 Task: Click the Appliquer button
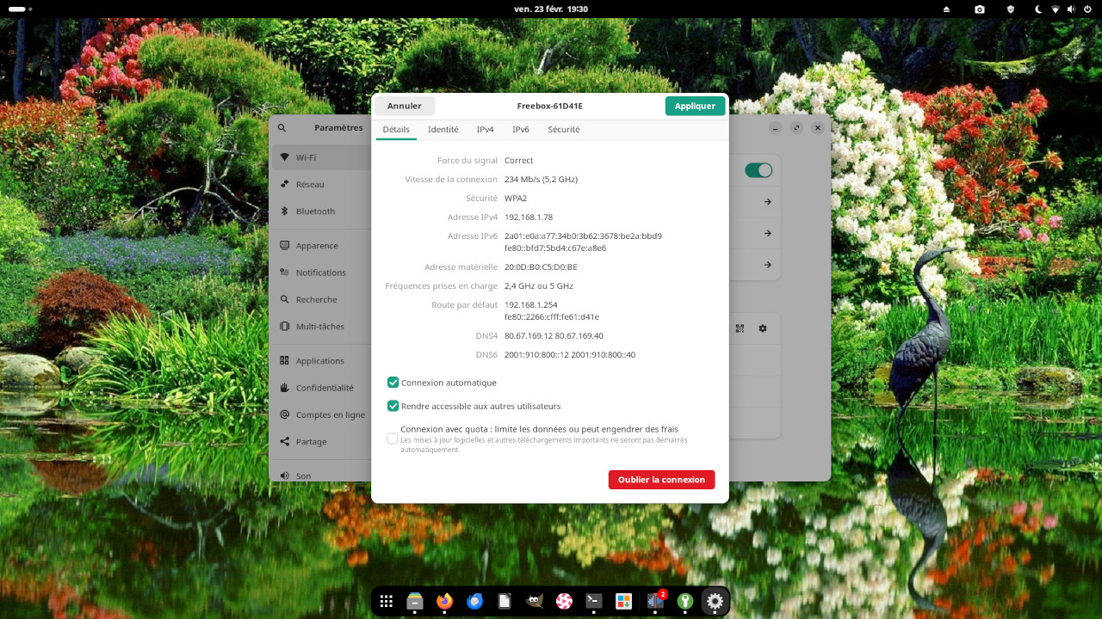click(x=695, y=106)
